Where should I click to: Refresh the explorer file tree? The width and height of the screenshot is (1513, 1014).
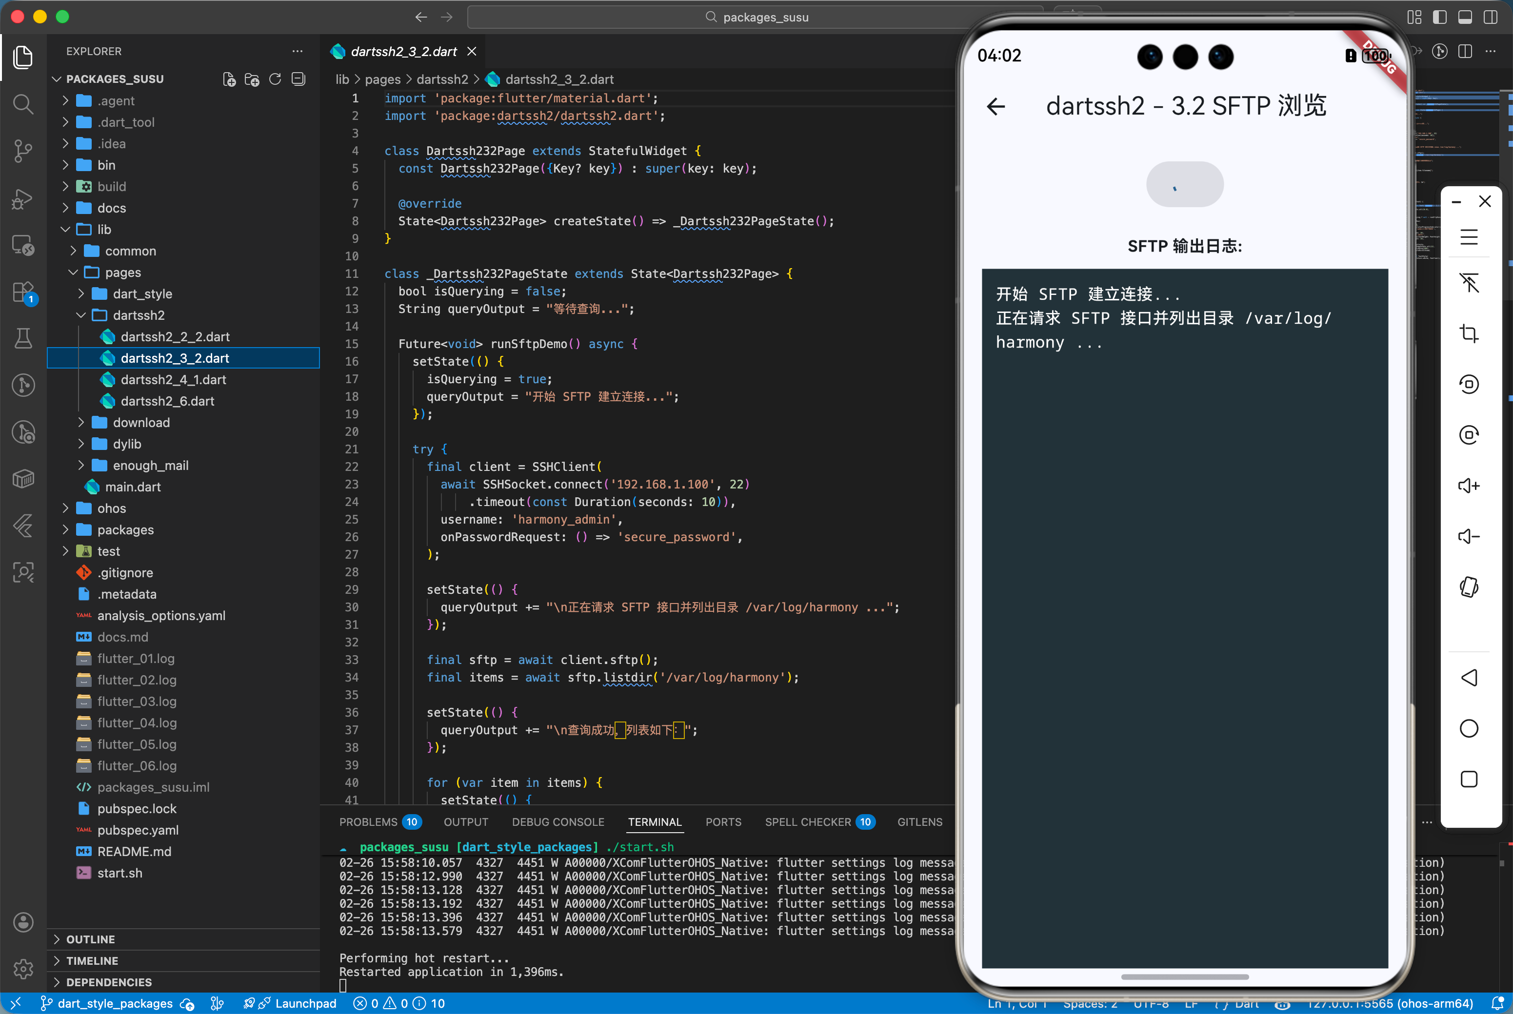pos(275,79)
